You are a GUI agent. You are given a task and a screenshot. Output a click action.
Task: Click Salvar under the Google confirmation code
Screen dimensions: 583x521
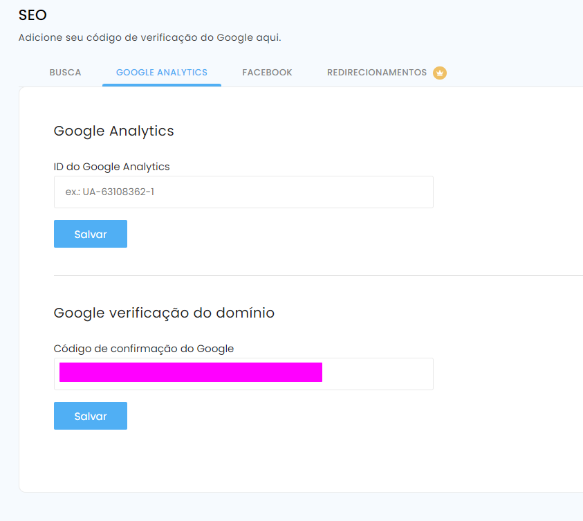tap(91, 416)
